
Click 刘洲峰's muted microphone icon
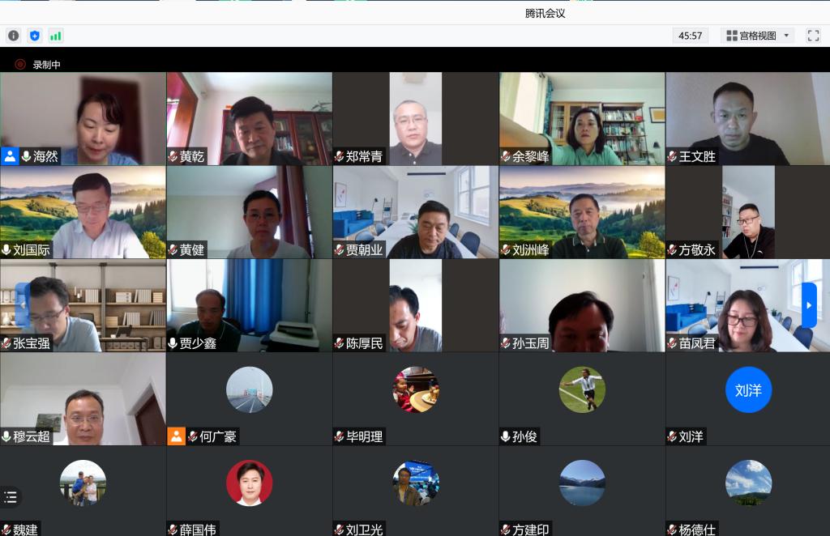pyautogui.click(x=506, y=249)
